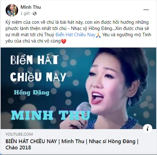Click the link info 'i' icon
The width and height of the screenshot is (157, 155).
coord(148,129)
